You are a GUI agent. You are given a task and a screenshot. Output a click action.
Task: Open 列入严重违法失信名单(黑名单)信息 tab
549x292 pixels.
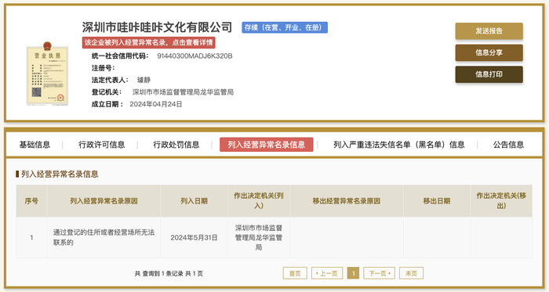click(x=398, y=145)
